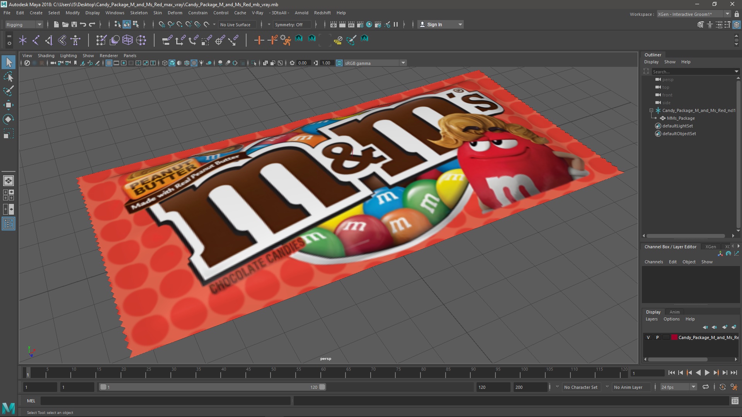
Task: Select MMs_Package in the Outliner
Action: click(x=681, y=118)
